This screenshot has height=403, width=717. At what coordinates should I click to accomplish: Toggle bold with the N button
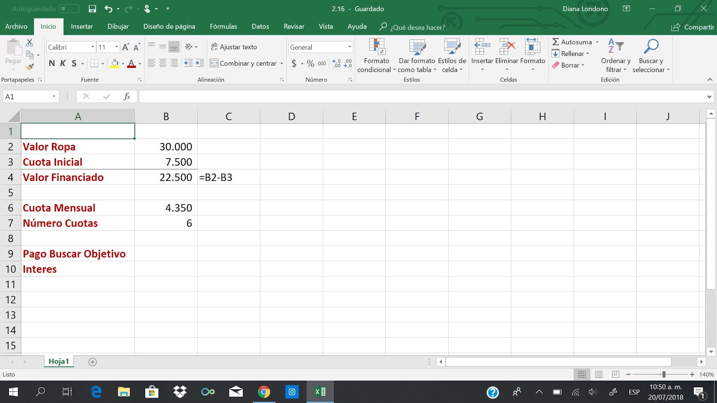pyautogui.click(x=51, y=63)
